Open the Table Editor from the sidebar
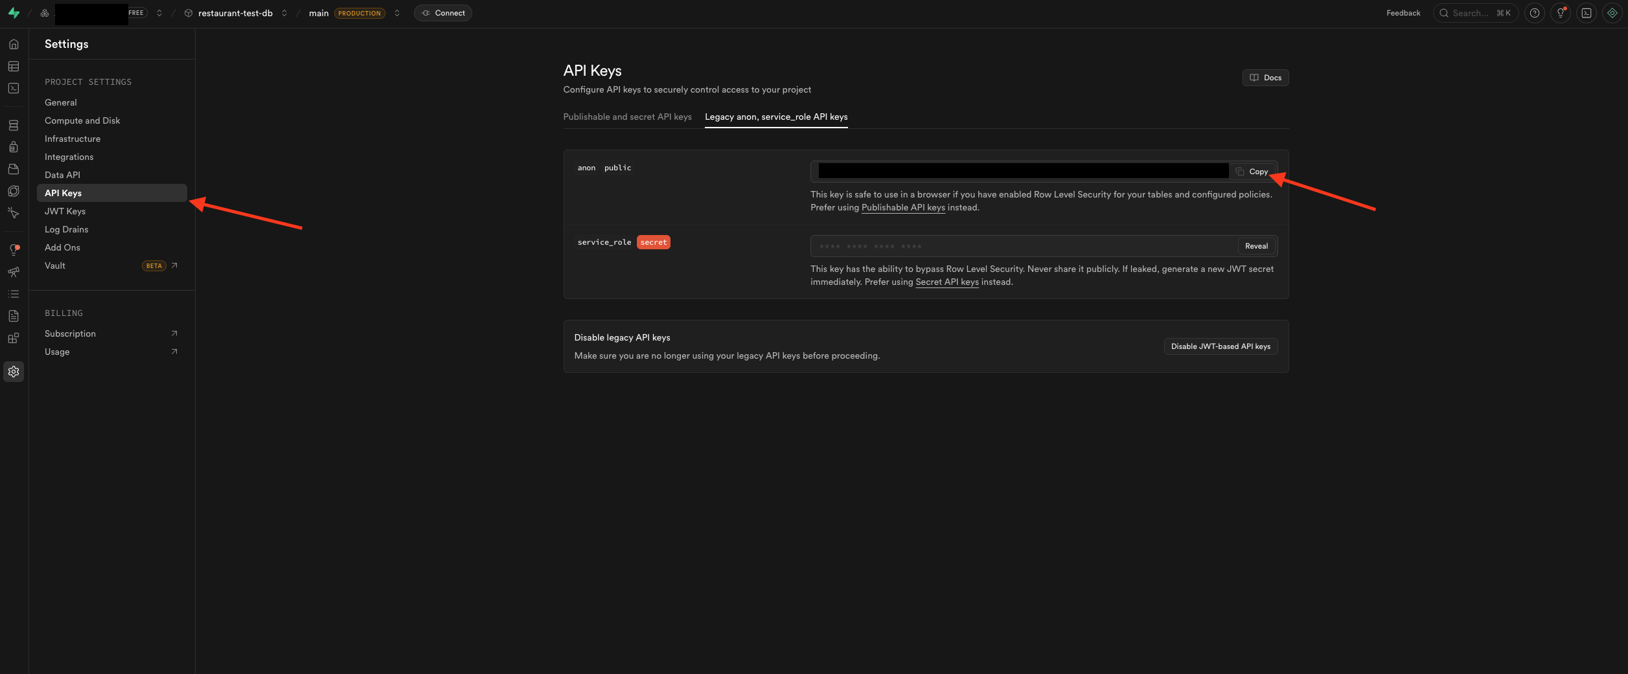The image size is (1628, 674). tap(14, 67)
